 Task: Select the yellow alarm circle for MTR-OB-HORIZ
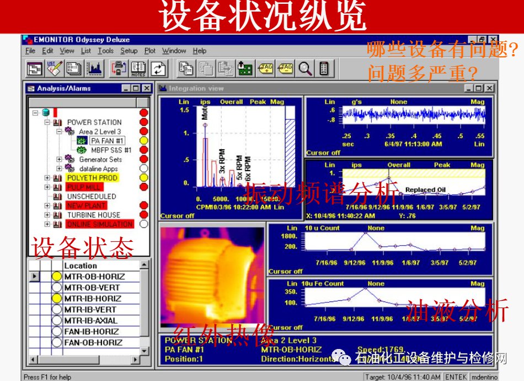coord(57,277)
